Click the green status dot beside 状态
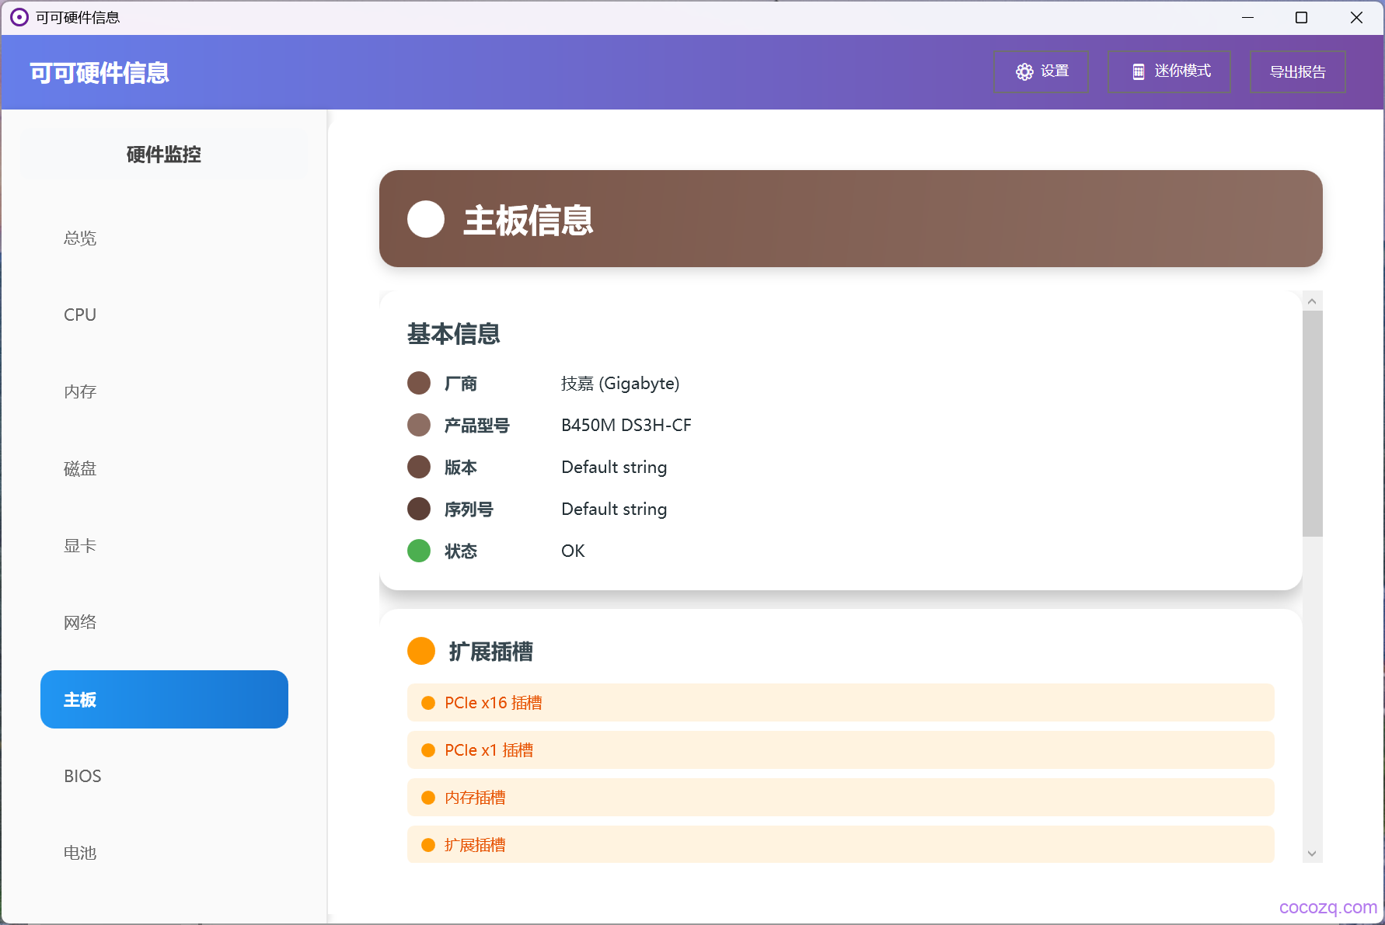This screenshot has height=925, width=1385. (419, 551)
